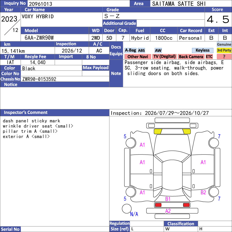Click the left red tail light
Screen dimensions: 232x232
(x=158, y=205)
